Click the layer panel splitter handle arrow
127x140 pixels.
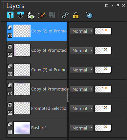coord(68,95)
